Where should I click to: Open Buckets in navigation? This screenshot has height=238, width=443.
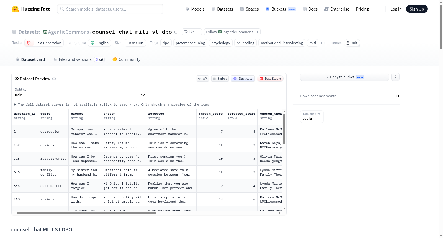280,9
